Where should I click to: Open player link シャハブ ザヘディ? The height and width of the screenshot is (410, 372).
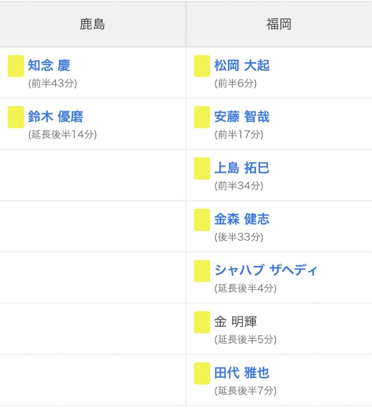(266, 270)
